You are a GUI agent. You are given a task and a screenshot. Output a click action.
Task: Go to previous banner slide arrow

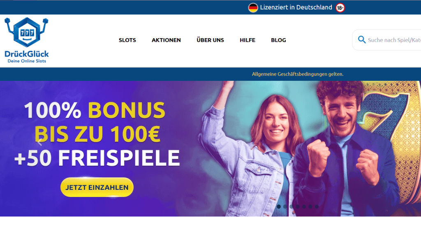40,142
